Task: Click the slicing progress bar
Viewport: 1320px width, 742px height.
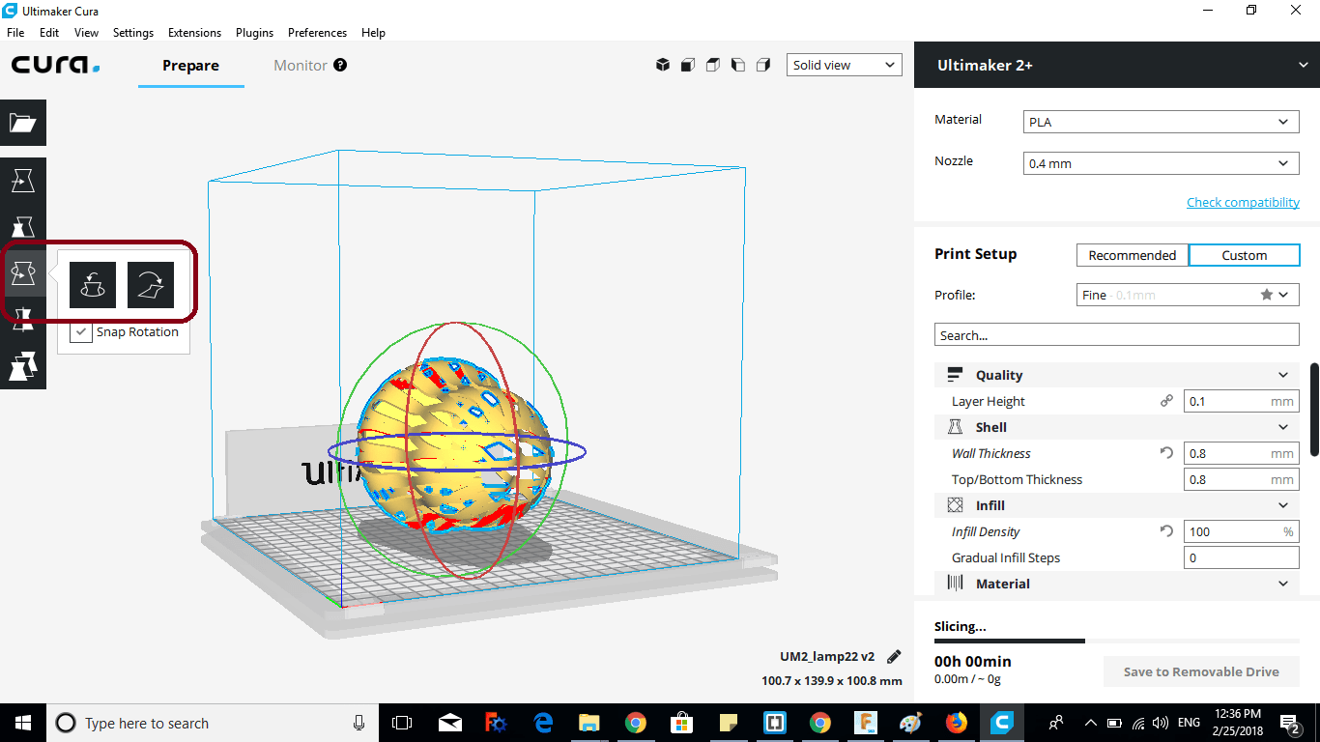Action: [x=1117, y=641]
